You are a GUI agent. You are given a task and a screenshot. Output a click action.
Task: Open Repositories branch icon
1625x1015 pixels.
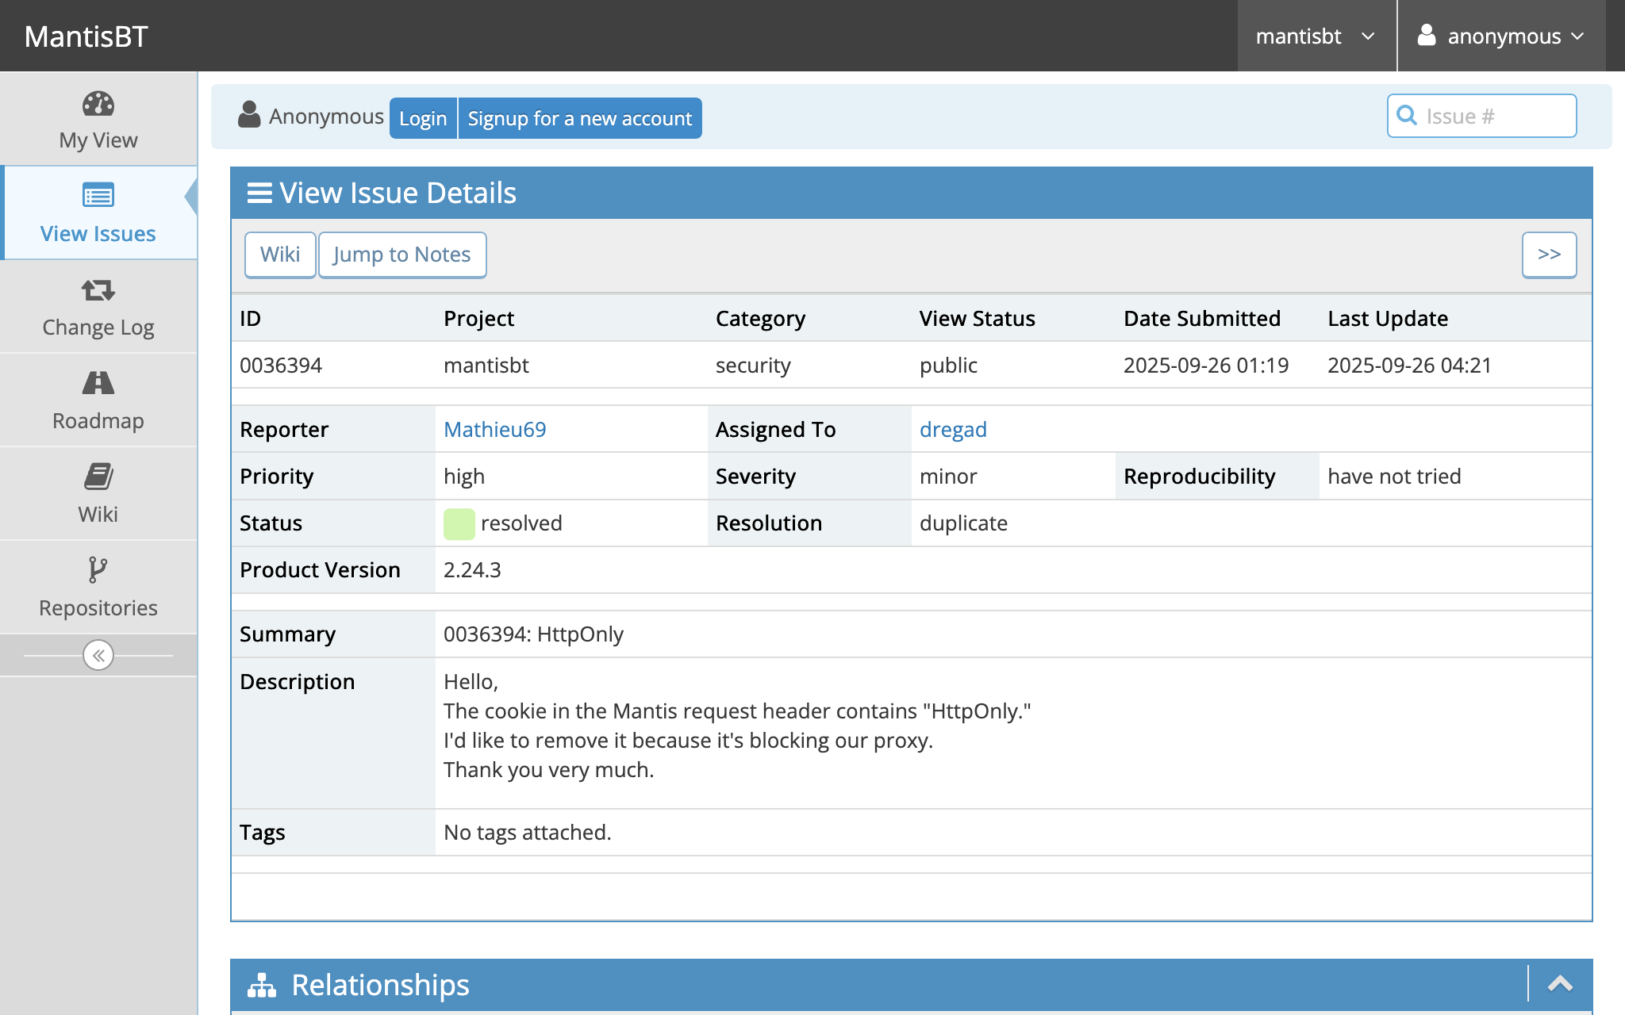[98, 569]
